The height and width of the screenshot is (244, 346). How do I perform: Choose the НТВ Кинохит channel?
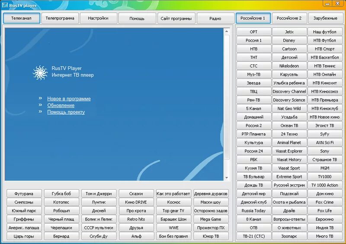[325, 83]
